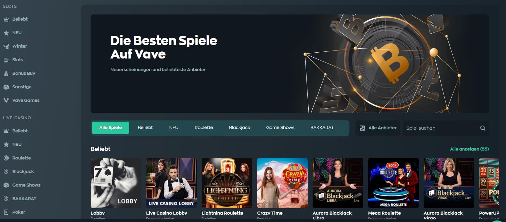
Task: Click the crown icon beside Slots Beliebt
Action: point(6,19)
